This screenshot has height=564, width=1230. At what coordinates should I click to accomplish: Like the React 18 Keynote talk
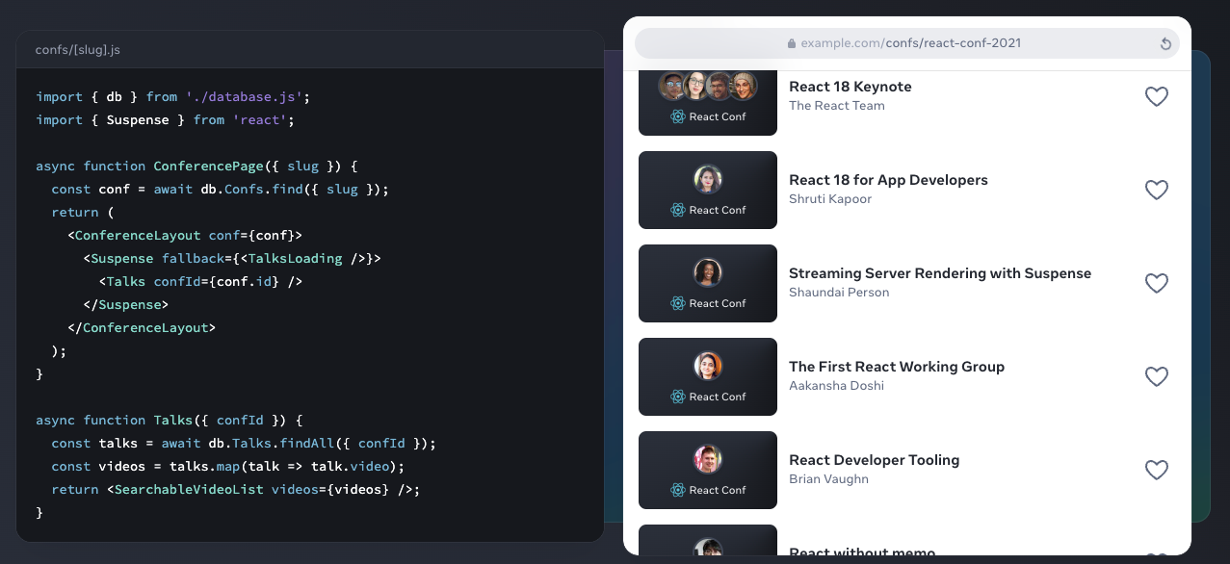point(1156,96)
